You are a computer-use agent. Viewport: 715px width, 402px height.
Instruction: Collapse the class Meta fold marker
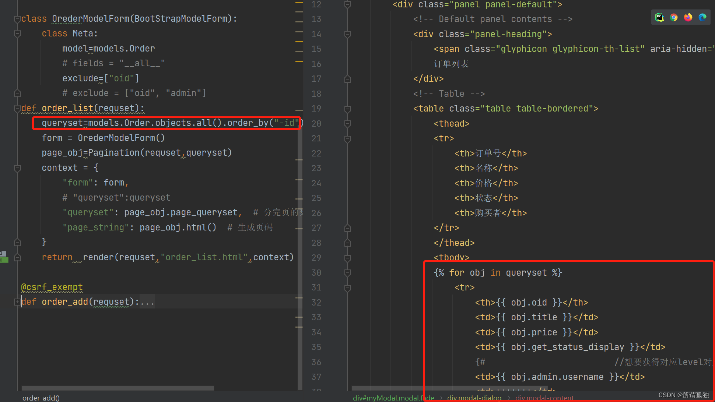tap(17, 34)
